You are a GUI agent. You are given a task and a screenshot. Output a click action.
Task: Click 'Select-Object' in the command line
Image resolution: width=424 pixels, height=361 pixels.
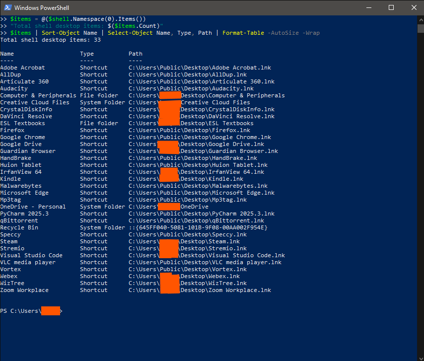tap(130, 33)
